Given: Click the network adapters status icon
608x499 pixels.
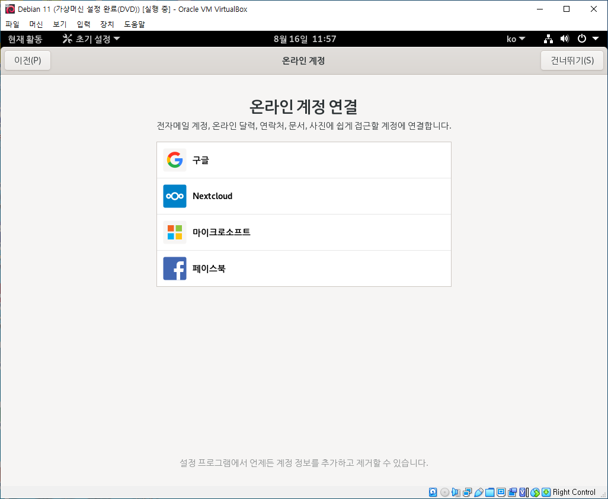Looking at the screenshot, I should (467, 492).
